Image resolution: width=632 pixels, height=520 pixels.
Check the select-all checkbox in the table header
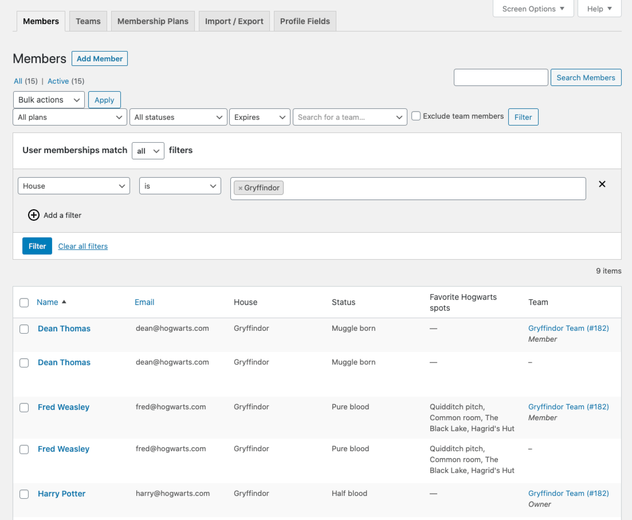tap(24, 302)
